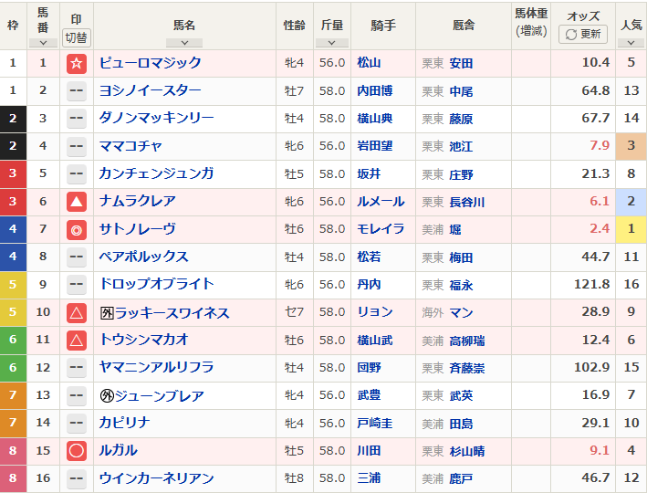Viewport: 647px width, 493px height.
Task: Open the sort arrow under 馬番 header
Action: pyautogui.click(x=42, y=42)
